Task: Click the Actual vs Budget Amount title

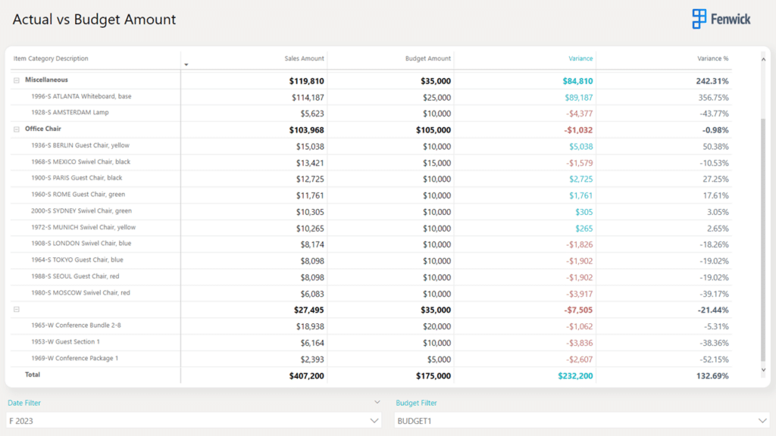Action: (x=93, y=20)
